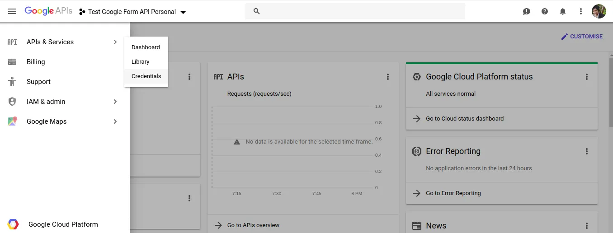Open the project selector dropdown arrow
Screen dimensions: 613x233
[183, 12]
